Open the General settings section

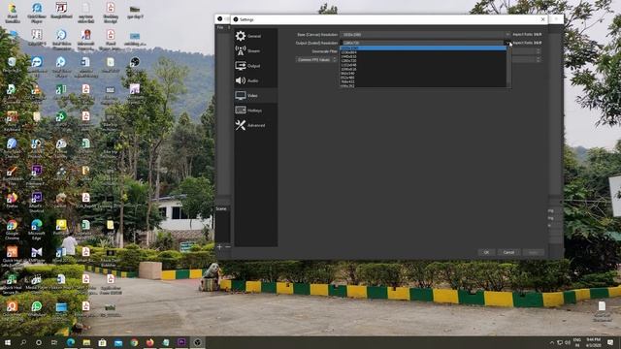pos(256,36)
